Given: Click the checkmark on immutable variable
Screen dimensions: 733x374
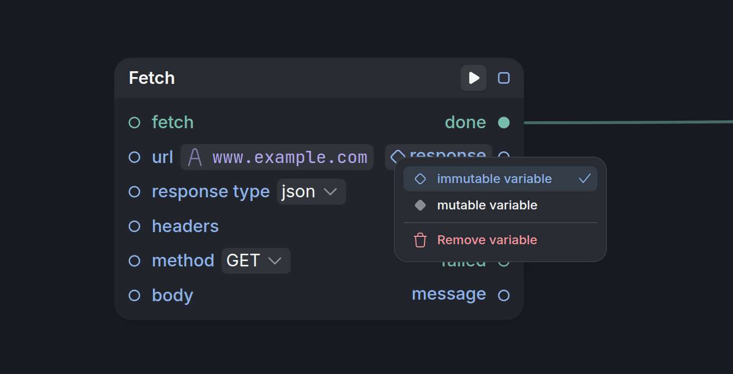Looking at the screenshot, I should [584, 179].
